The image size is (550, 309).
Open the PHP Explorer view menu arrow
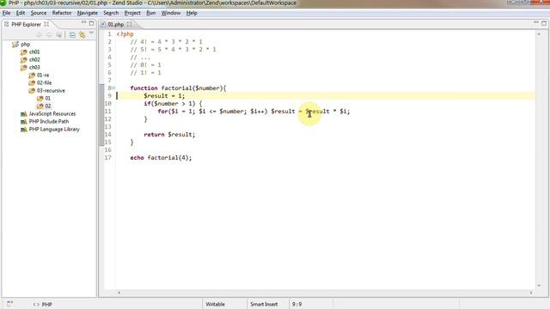[x=92, y=33]
